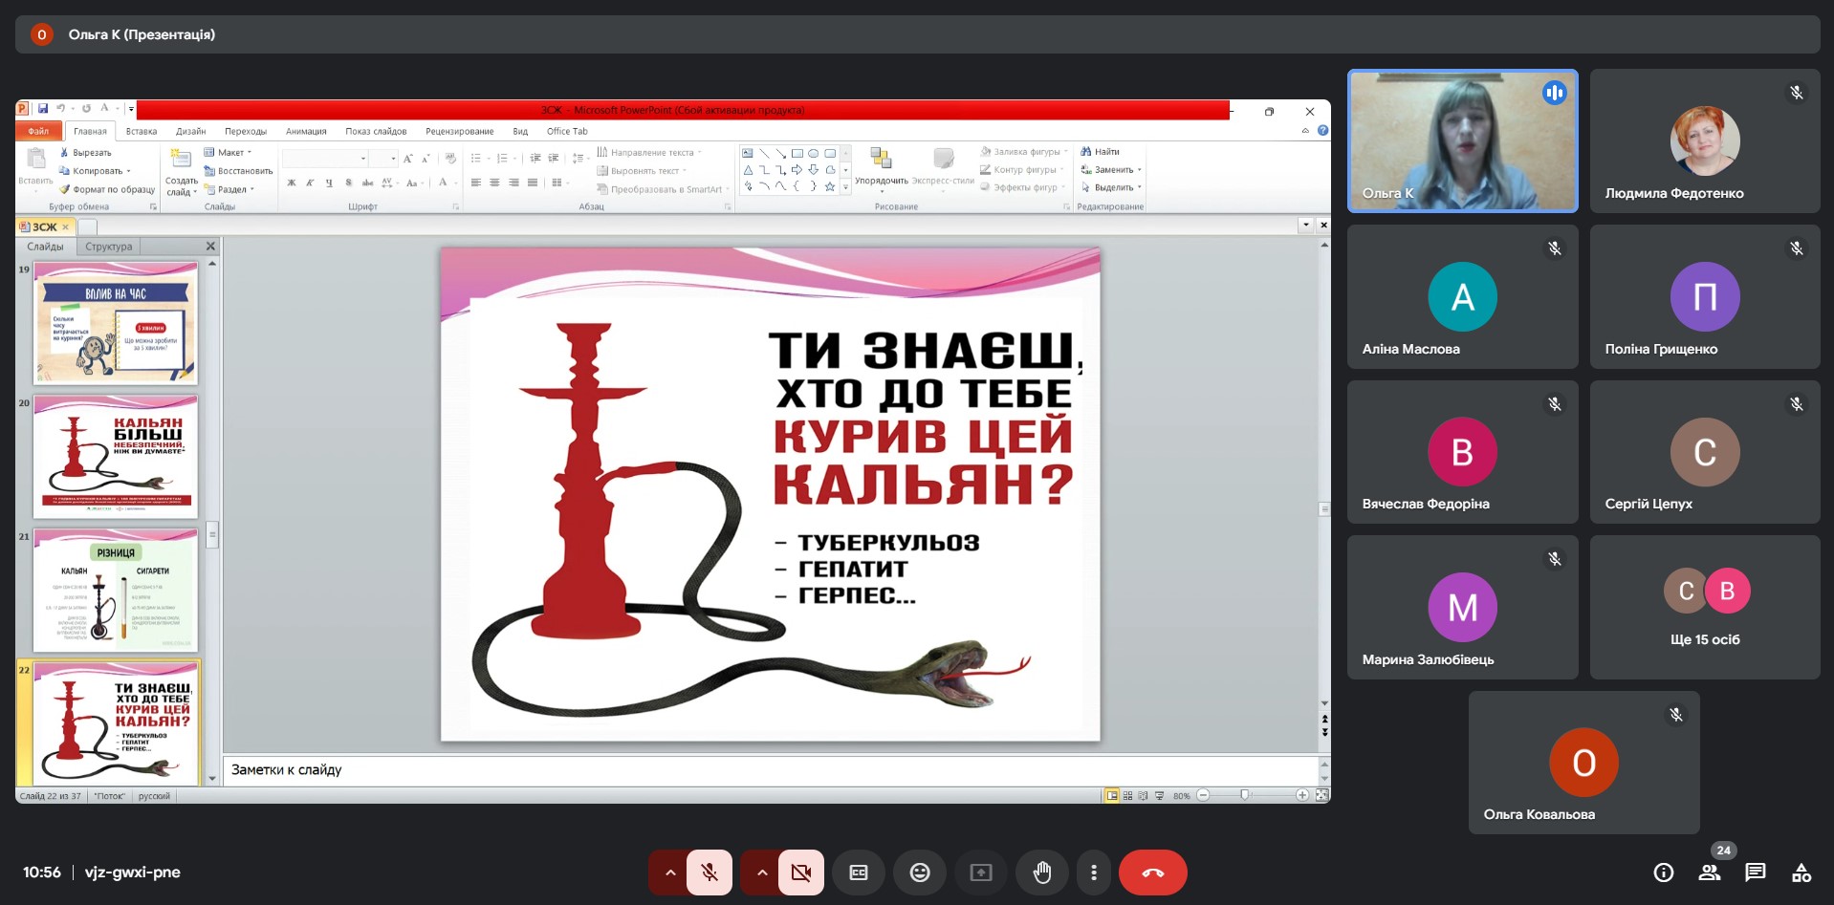Click the Найти button in the ribbon

1101,152
